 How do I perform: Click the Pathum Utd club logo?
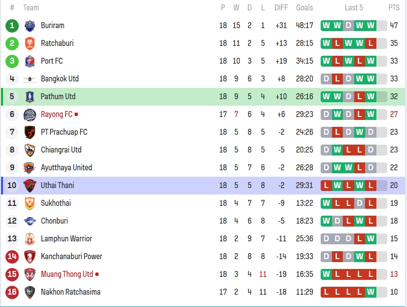coord(30,97)
